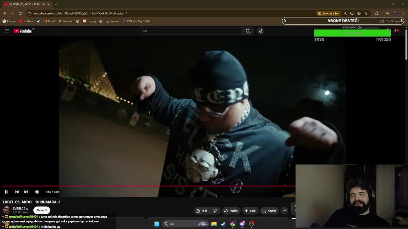
Task: View site information icon in address bar
Action: tap(29, 13)
